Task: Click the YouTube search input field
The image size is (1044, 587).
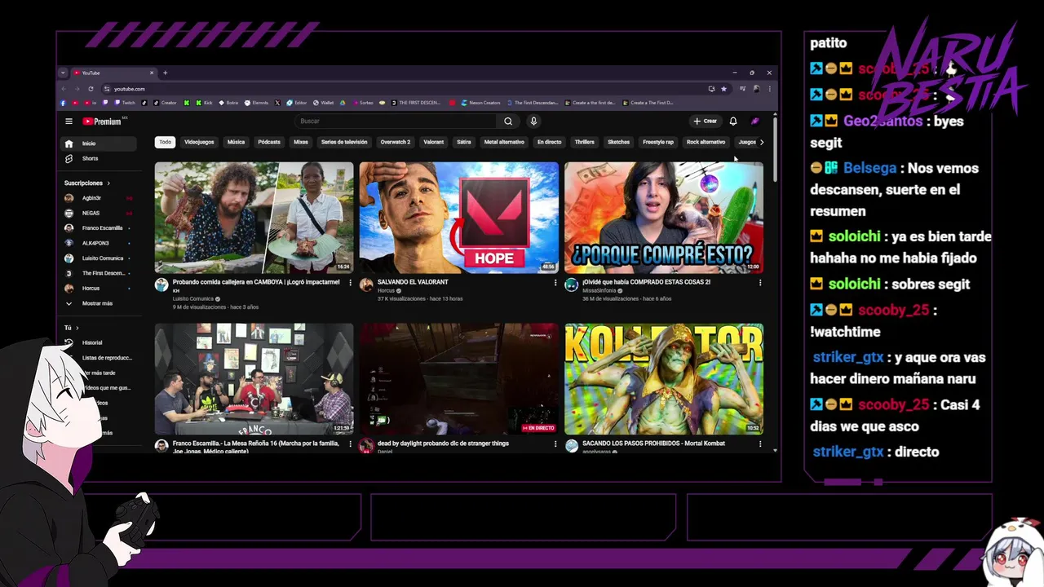Action: click(x=396, y=121)
